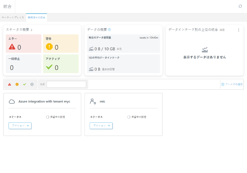Toggle the active checkmark filter in filter bar
Viewport: 247px width, 173px height.
(24, 84)
